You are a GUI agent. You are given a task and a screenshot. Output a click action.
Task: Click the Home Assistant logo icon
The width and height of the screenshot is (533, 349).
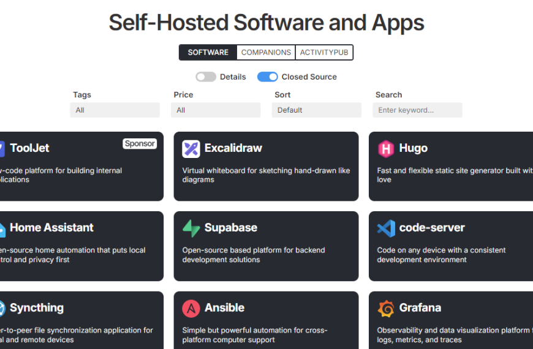[x=2, y=230]
